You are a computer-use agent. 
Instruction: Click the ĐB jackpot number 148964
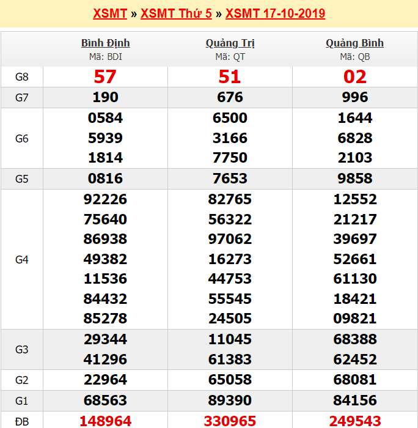pos(105,421)
